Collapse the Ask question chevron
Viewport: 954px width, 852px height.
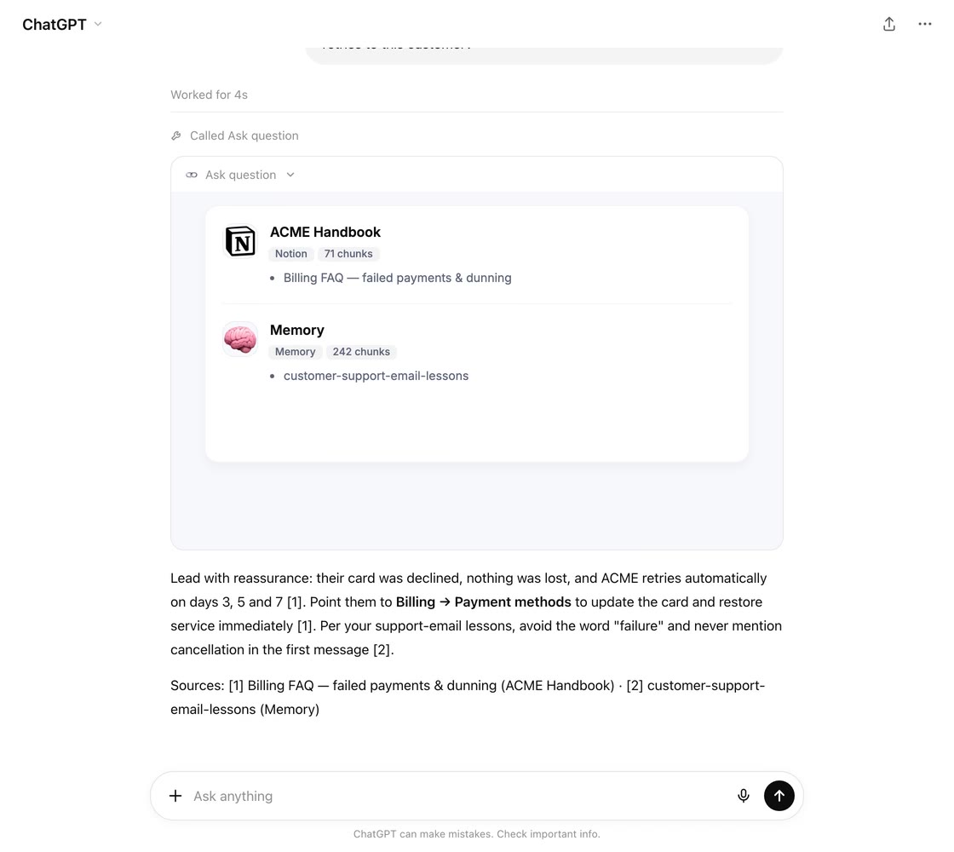click(x=290, y=175)
